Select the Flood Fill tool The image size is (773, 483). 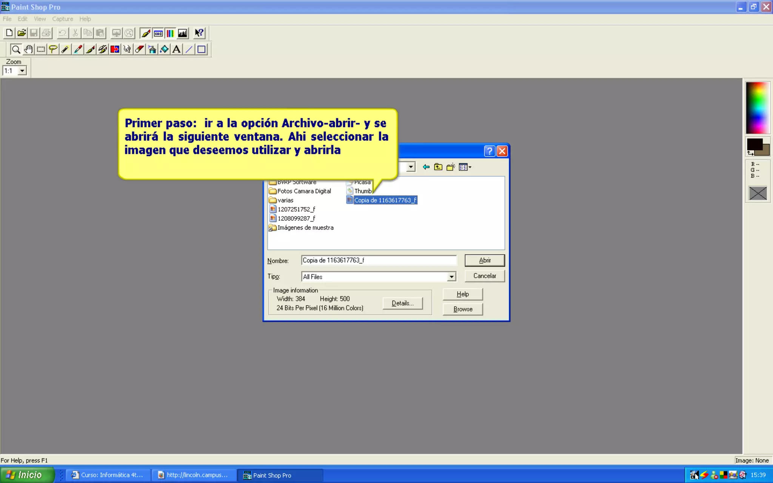tap(164, 49)
